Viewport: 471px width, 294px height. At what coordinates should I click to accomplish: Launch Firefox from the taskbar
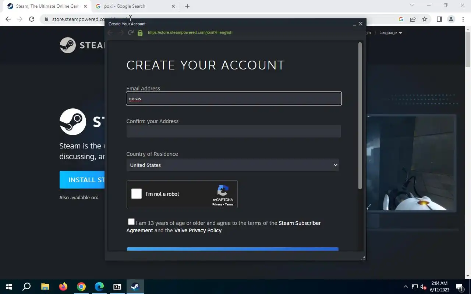[x=63, y=287]
